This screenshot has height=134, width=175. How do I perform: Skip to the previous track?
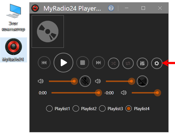[x=44, y=63]
